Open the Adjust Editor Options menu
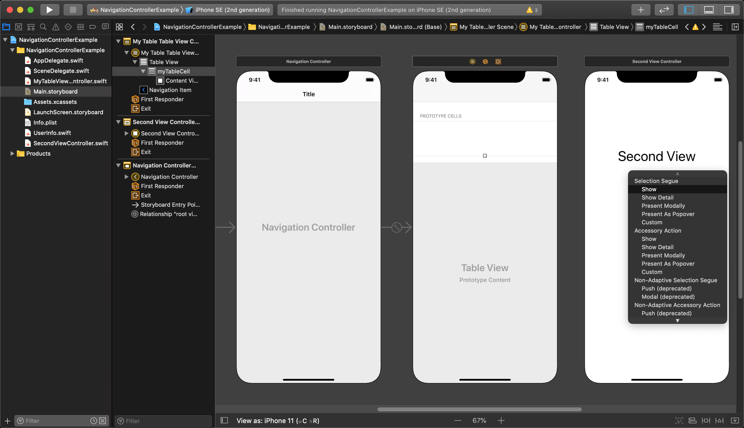744x428 pixels. (x=717, y=27)
